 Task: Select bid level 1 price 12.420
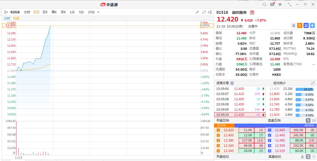(229, 130)
